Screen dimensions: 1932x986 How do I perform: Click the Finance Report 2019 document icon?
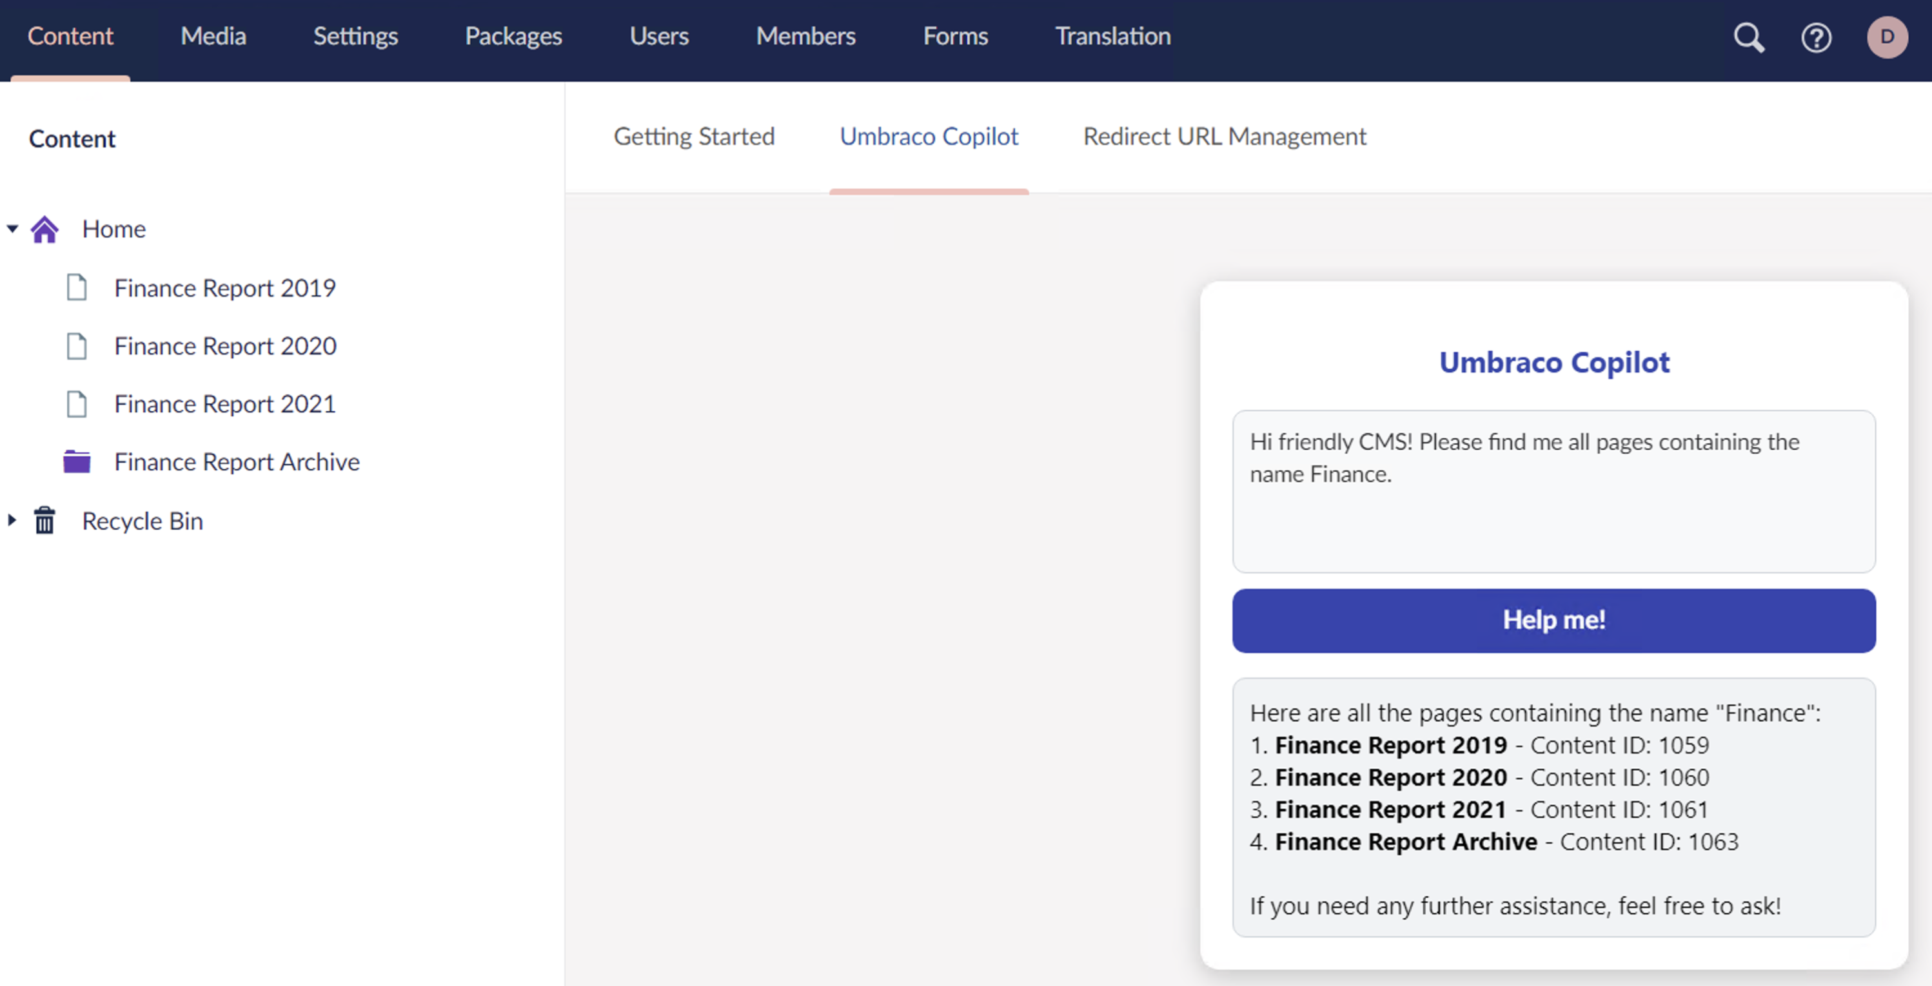click(77, 287)
